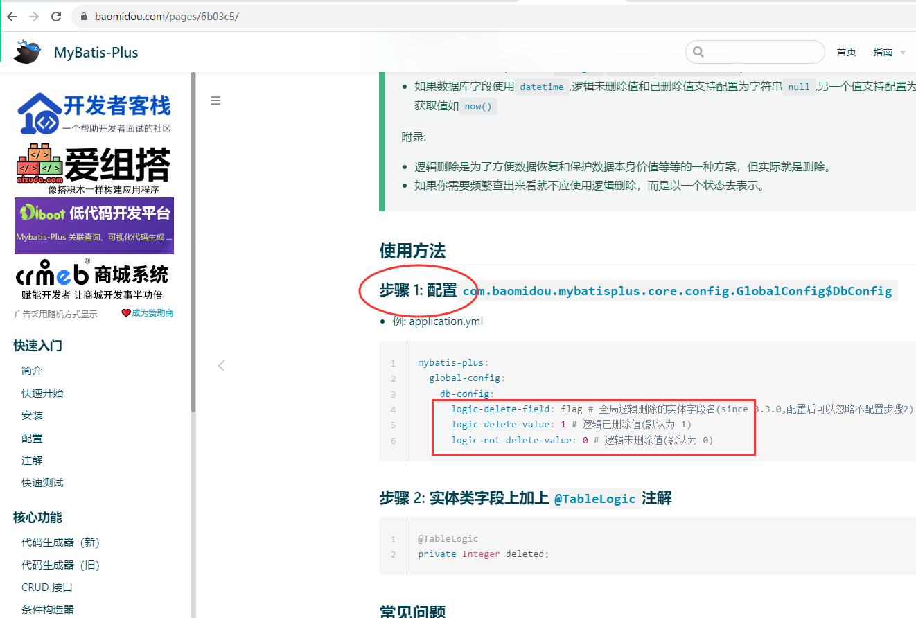Viewport: 916px width, 618px height.
Task: Go to previous page chevron
Action: [221, 365]
